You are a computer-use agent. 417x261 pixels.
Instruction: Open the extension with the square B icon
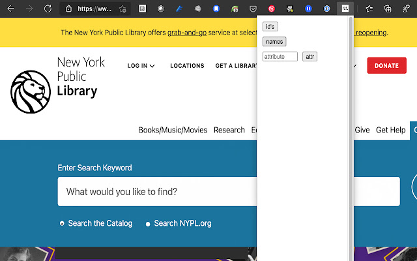[142, 8]
